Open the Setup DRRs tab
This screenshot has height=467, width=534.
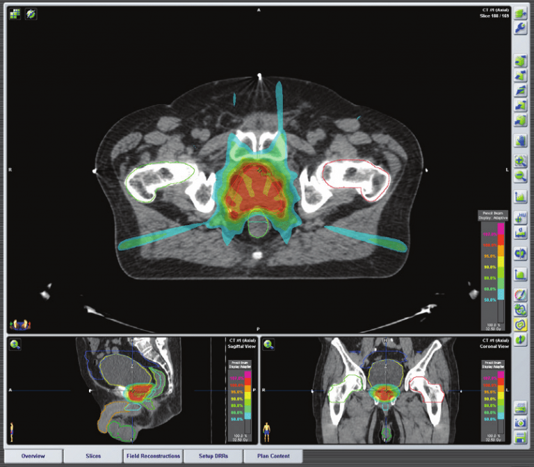click(213, 456)
